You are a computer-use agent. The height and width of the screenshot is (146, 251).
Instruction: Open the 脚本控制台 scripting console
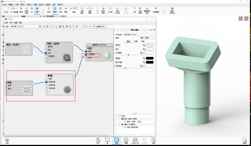[x=172, y=9]
